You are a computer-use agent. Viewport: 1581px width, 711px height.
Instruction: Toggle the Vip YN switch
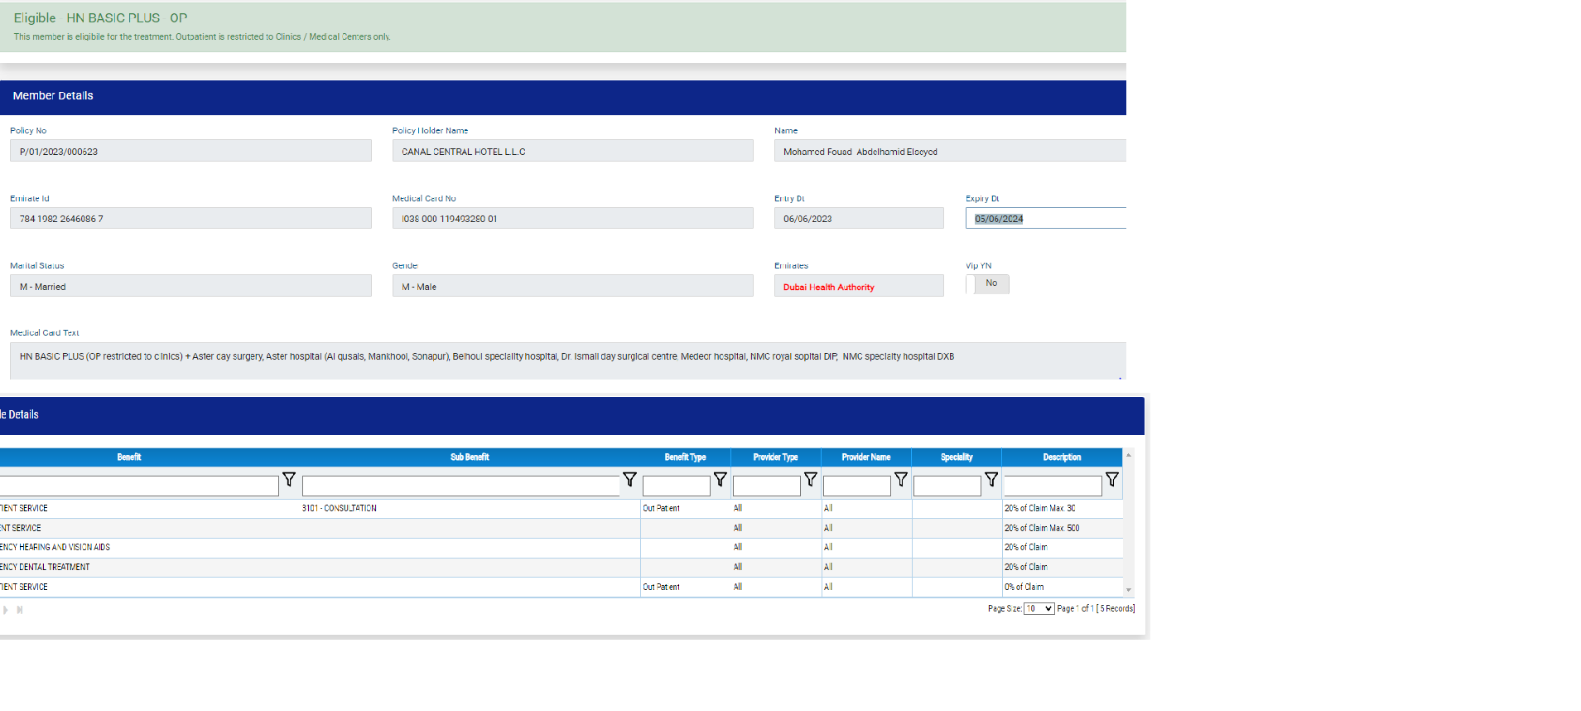tap(987, 284)
